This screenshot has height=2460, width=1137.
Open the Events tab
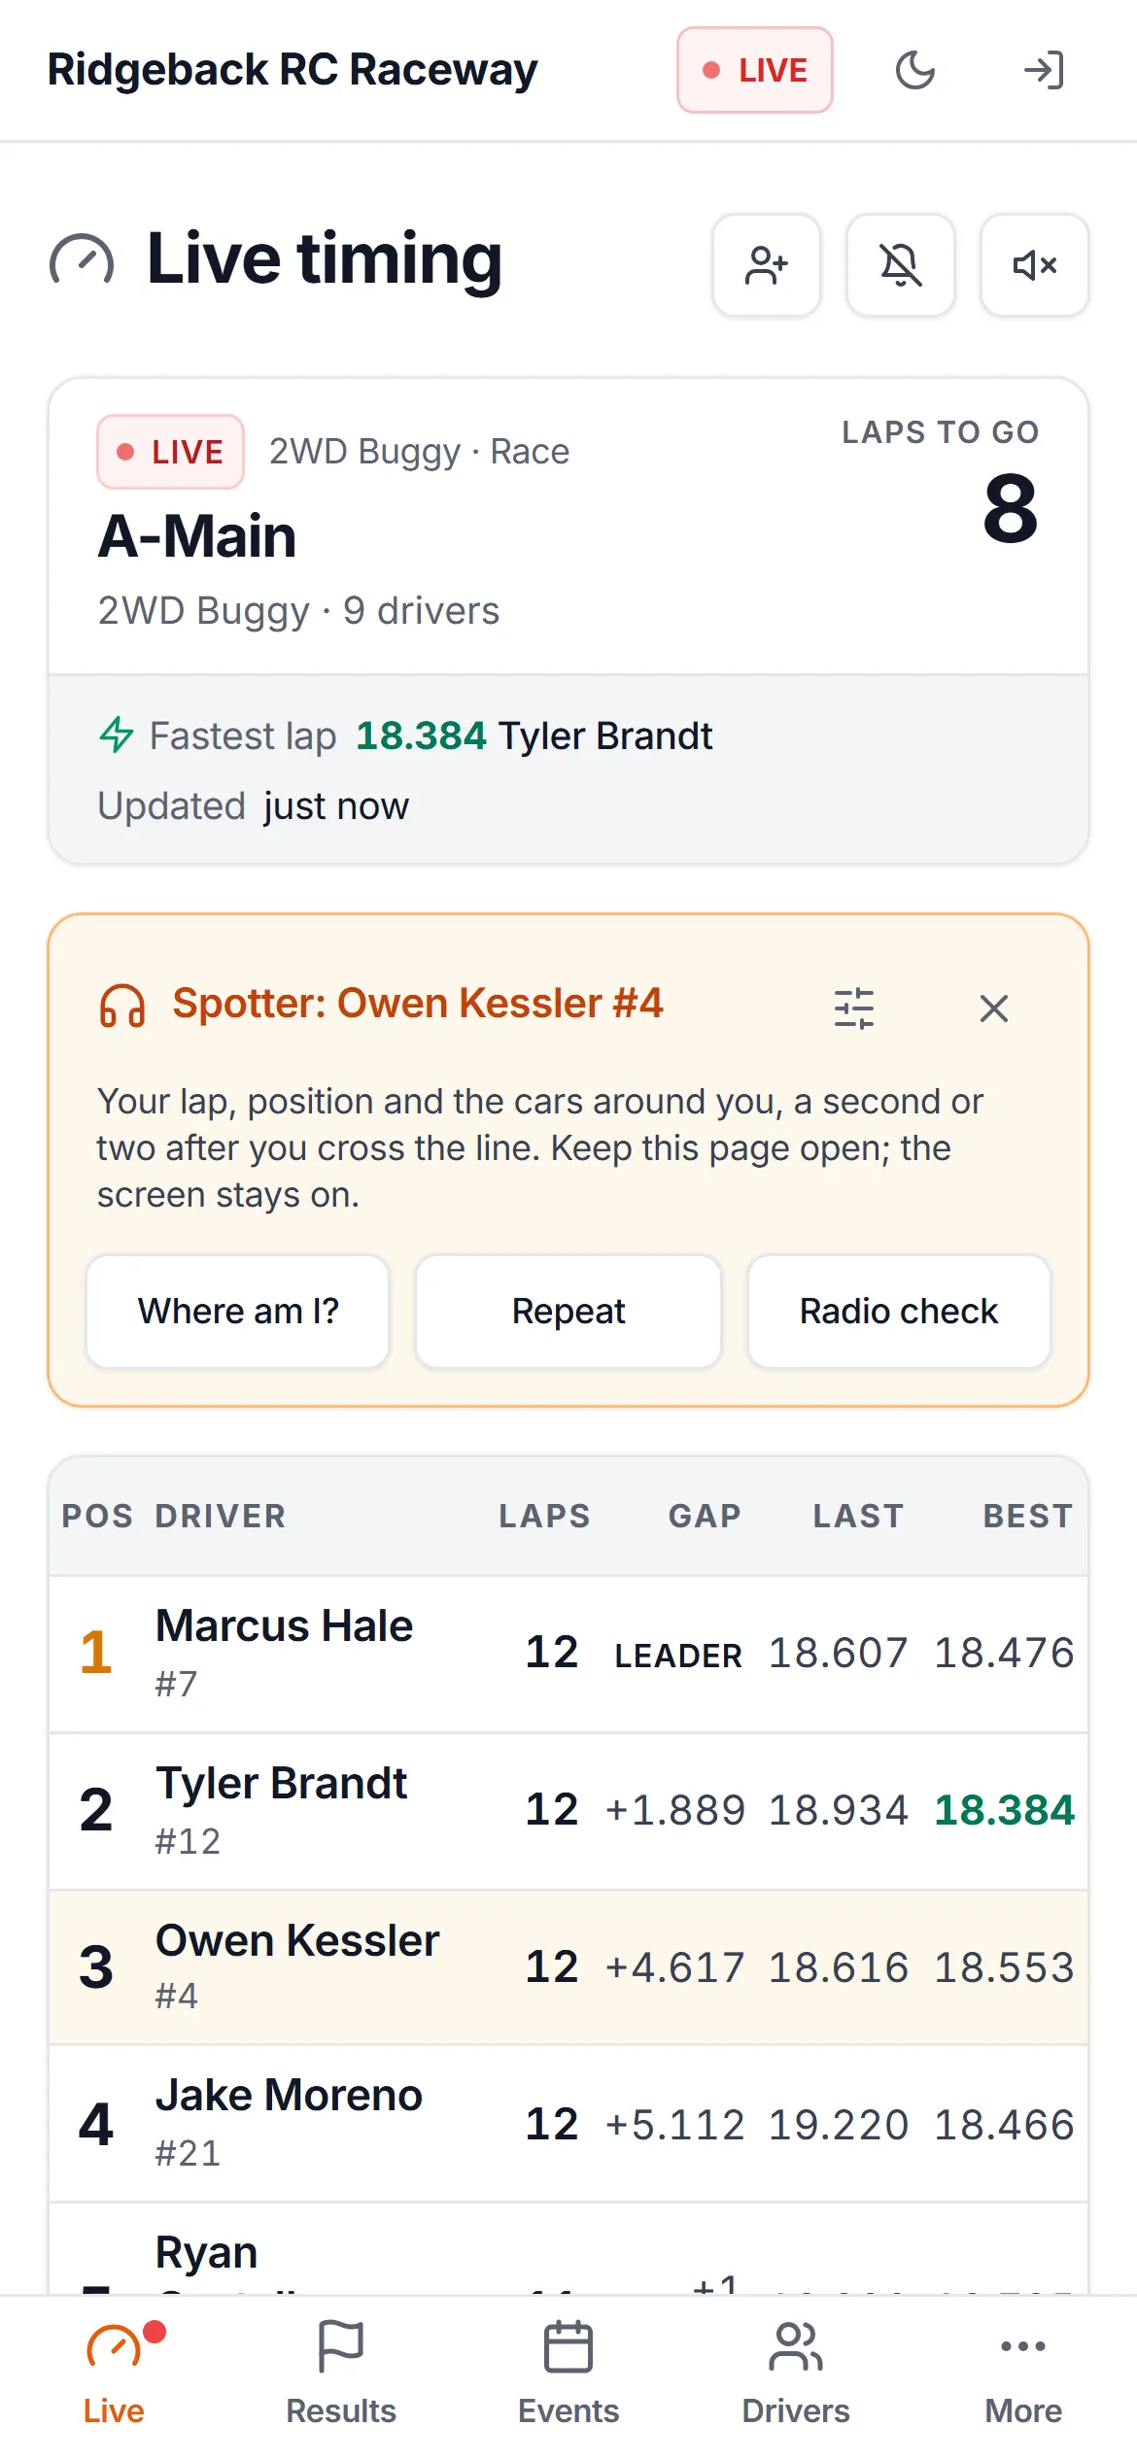coord(568,2375)
